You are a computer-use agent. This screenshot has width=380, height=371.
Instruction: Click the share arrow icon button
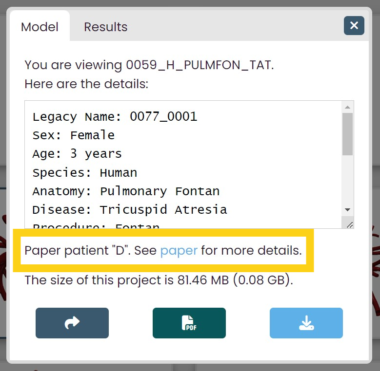click(x=72, y=323)
